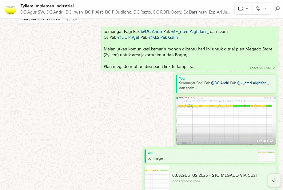Image resolution: width=283 pixels, height=190 pixels.
Task: Select the @KLS Pak Galih mention
Action: [163, 37]
